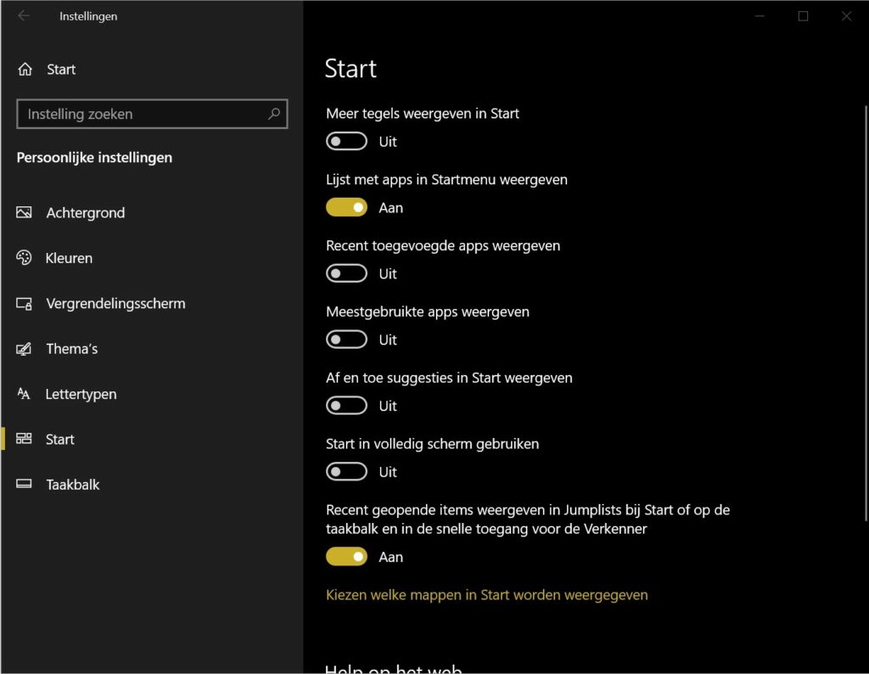
Task: Click the home icon next to Start
Action: coord(25,70)
